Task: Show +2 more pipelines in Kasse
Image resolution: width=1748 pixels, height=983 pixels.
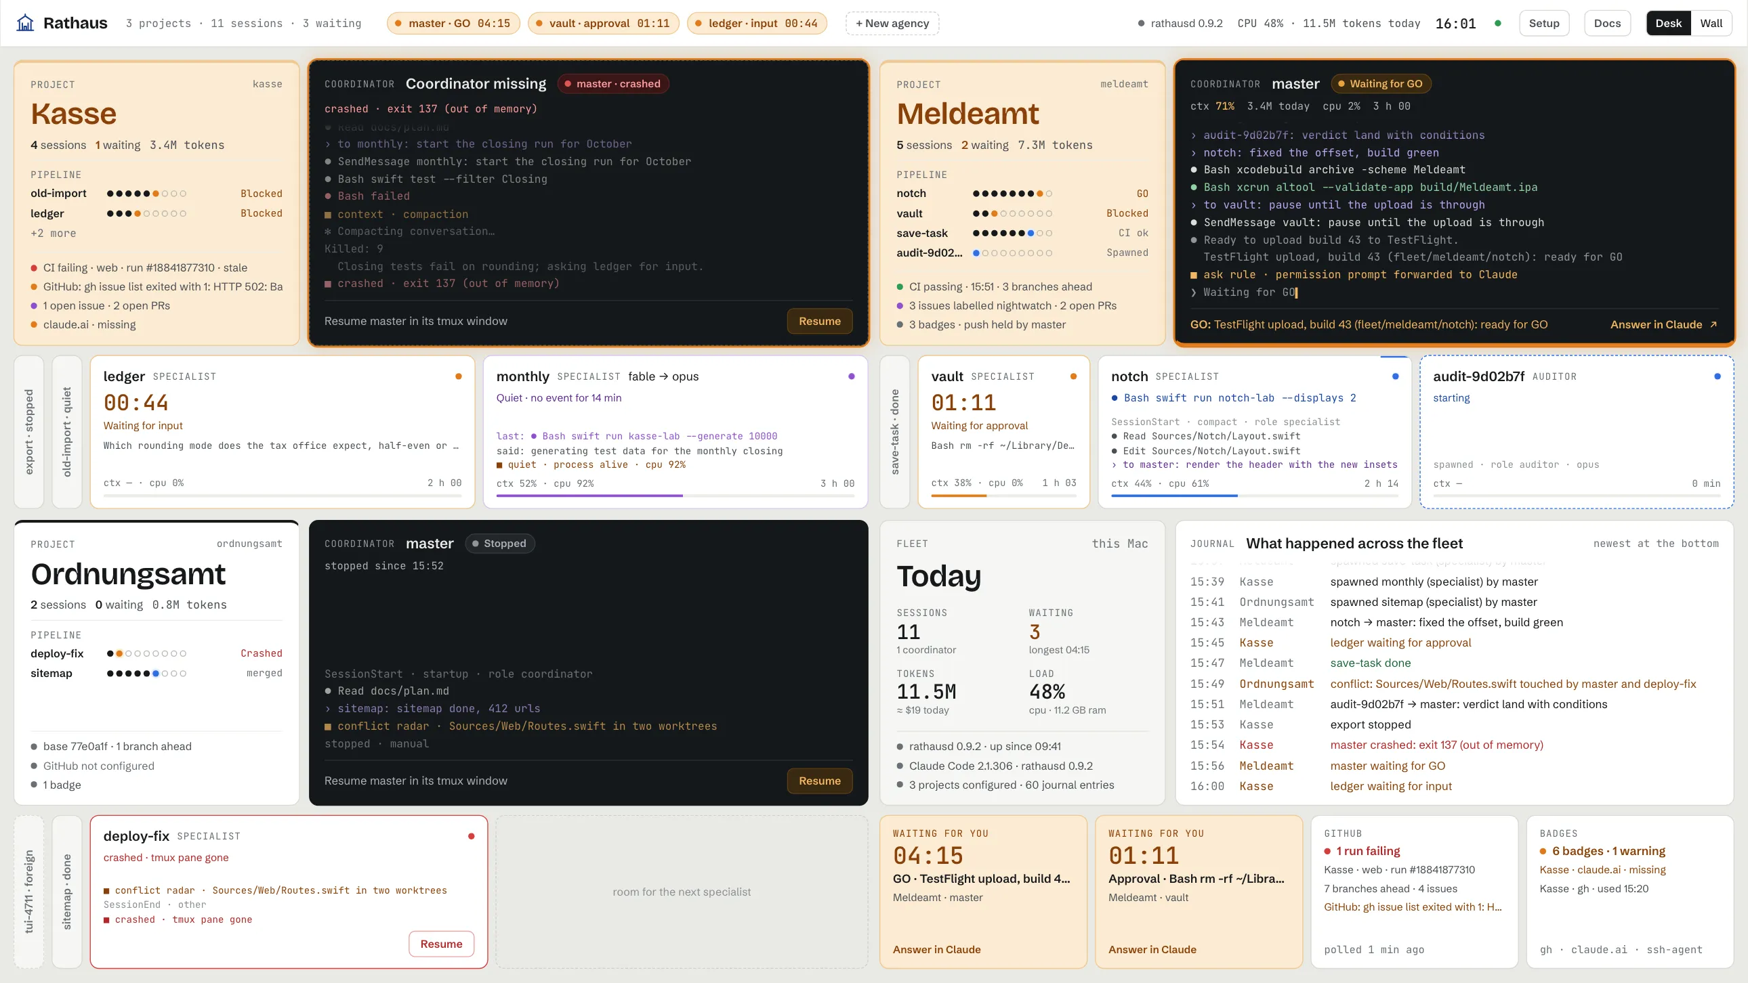Action: (x=53, y=233)
